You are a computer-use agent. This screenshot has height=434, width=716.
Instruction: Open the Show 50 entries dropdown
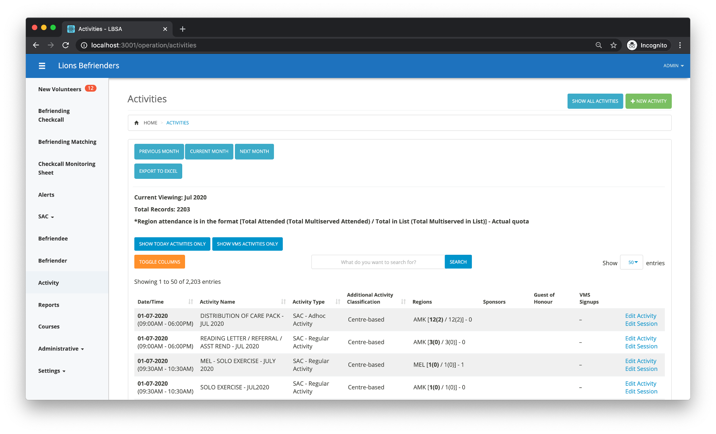632,262
